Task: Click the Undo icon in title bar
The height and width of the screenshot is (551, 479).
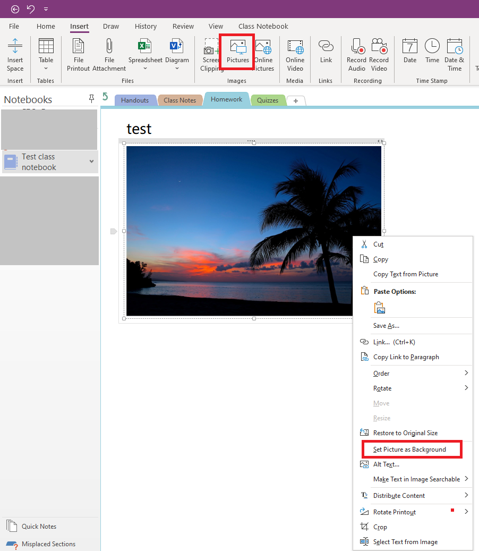Action: pyautogui.click(x=31, y=9)
